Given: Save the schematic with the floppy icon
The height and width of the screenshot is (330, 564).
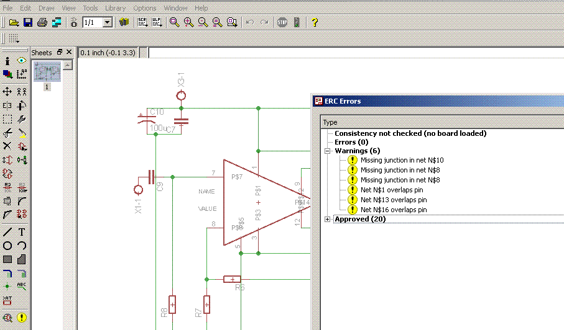Looking at the screenshot, I should click(28, 22).
